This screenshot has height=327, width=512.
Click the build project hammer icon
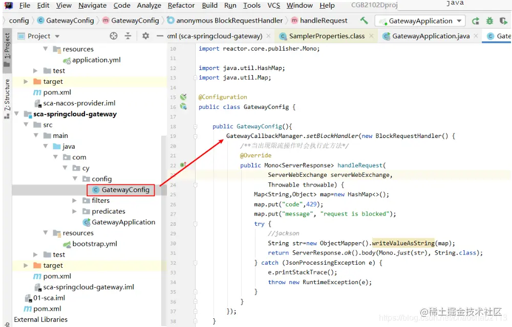364,20
